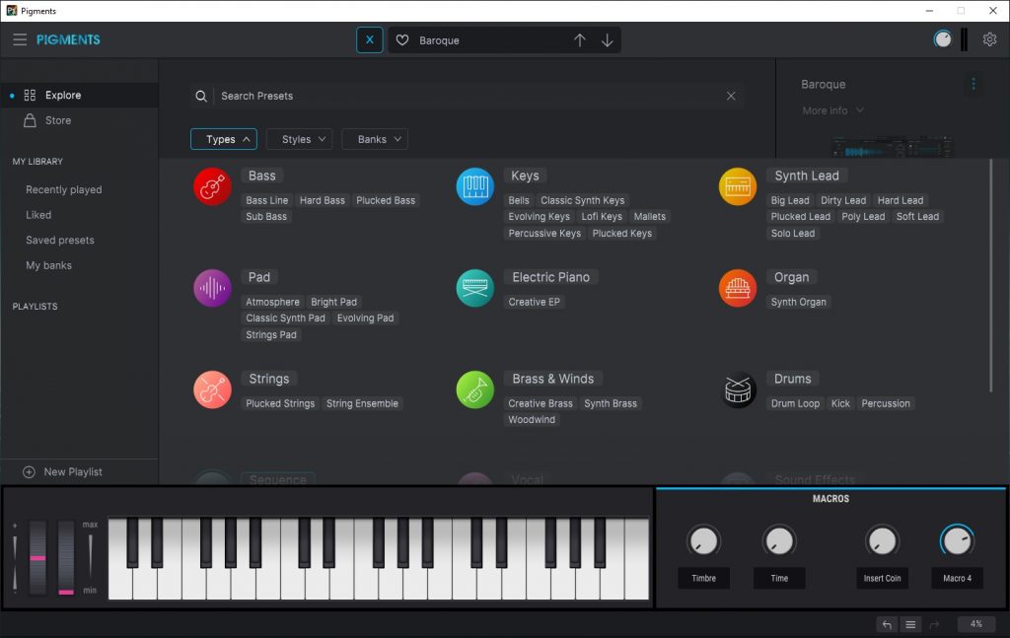Click the 4% CPU meter readout
The width and height of the screenshot is (1010, 638).
pos(975,624)
